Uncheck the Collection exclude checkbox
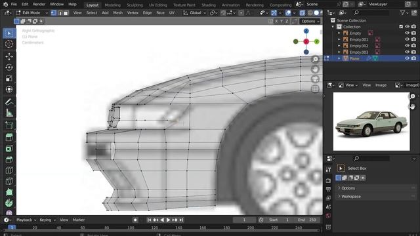420x236 pixels. point(401,27)
